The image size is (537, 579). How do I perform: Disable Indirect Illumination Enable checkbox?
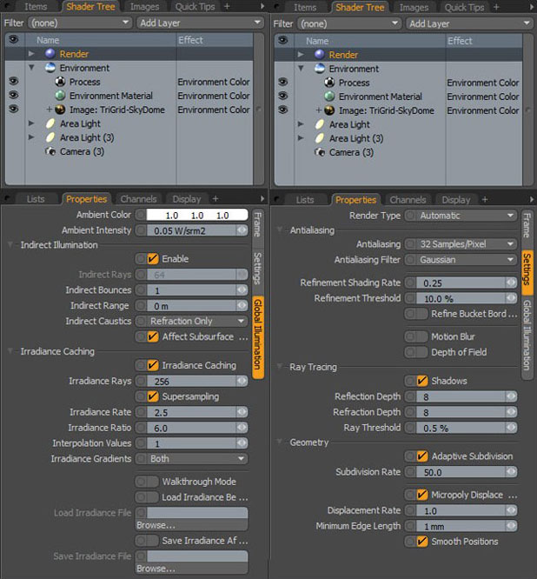pyautogui.click(x=153, y=259)
